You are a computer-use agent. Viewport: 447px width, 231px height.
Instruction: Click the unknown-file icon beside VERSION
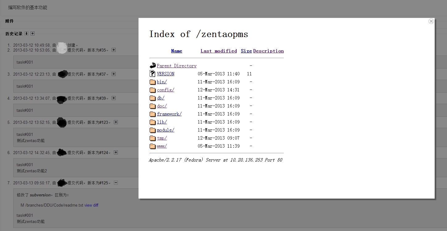[x=152, y=73]
